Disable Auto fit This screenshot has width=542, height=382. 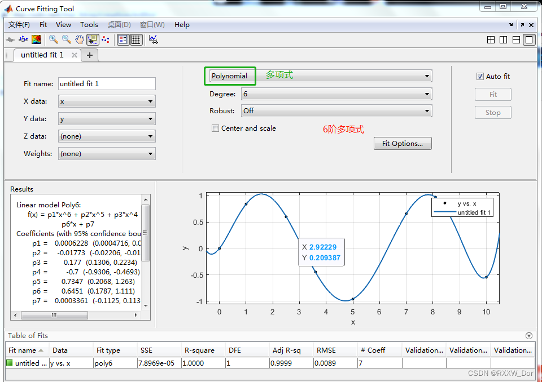click(x=480, y=76)
